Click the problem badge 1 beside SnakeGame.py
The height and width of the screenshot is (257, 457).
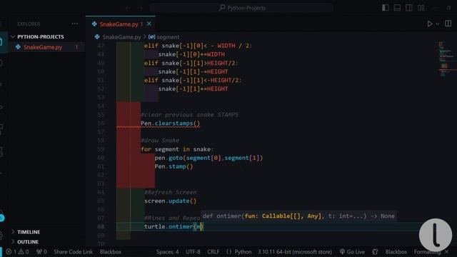tap(76, 47)
